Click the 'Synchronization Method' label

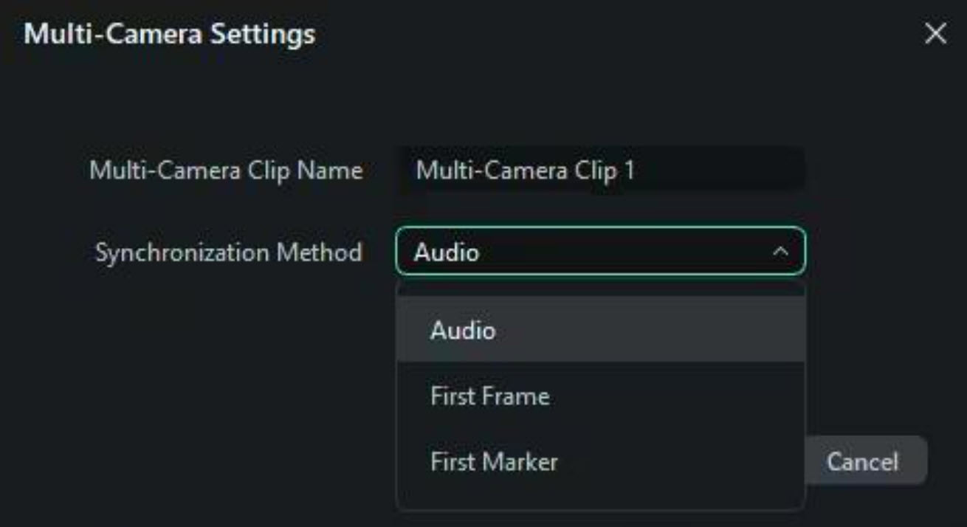click(229, 252)
